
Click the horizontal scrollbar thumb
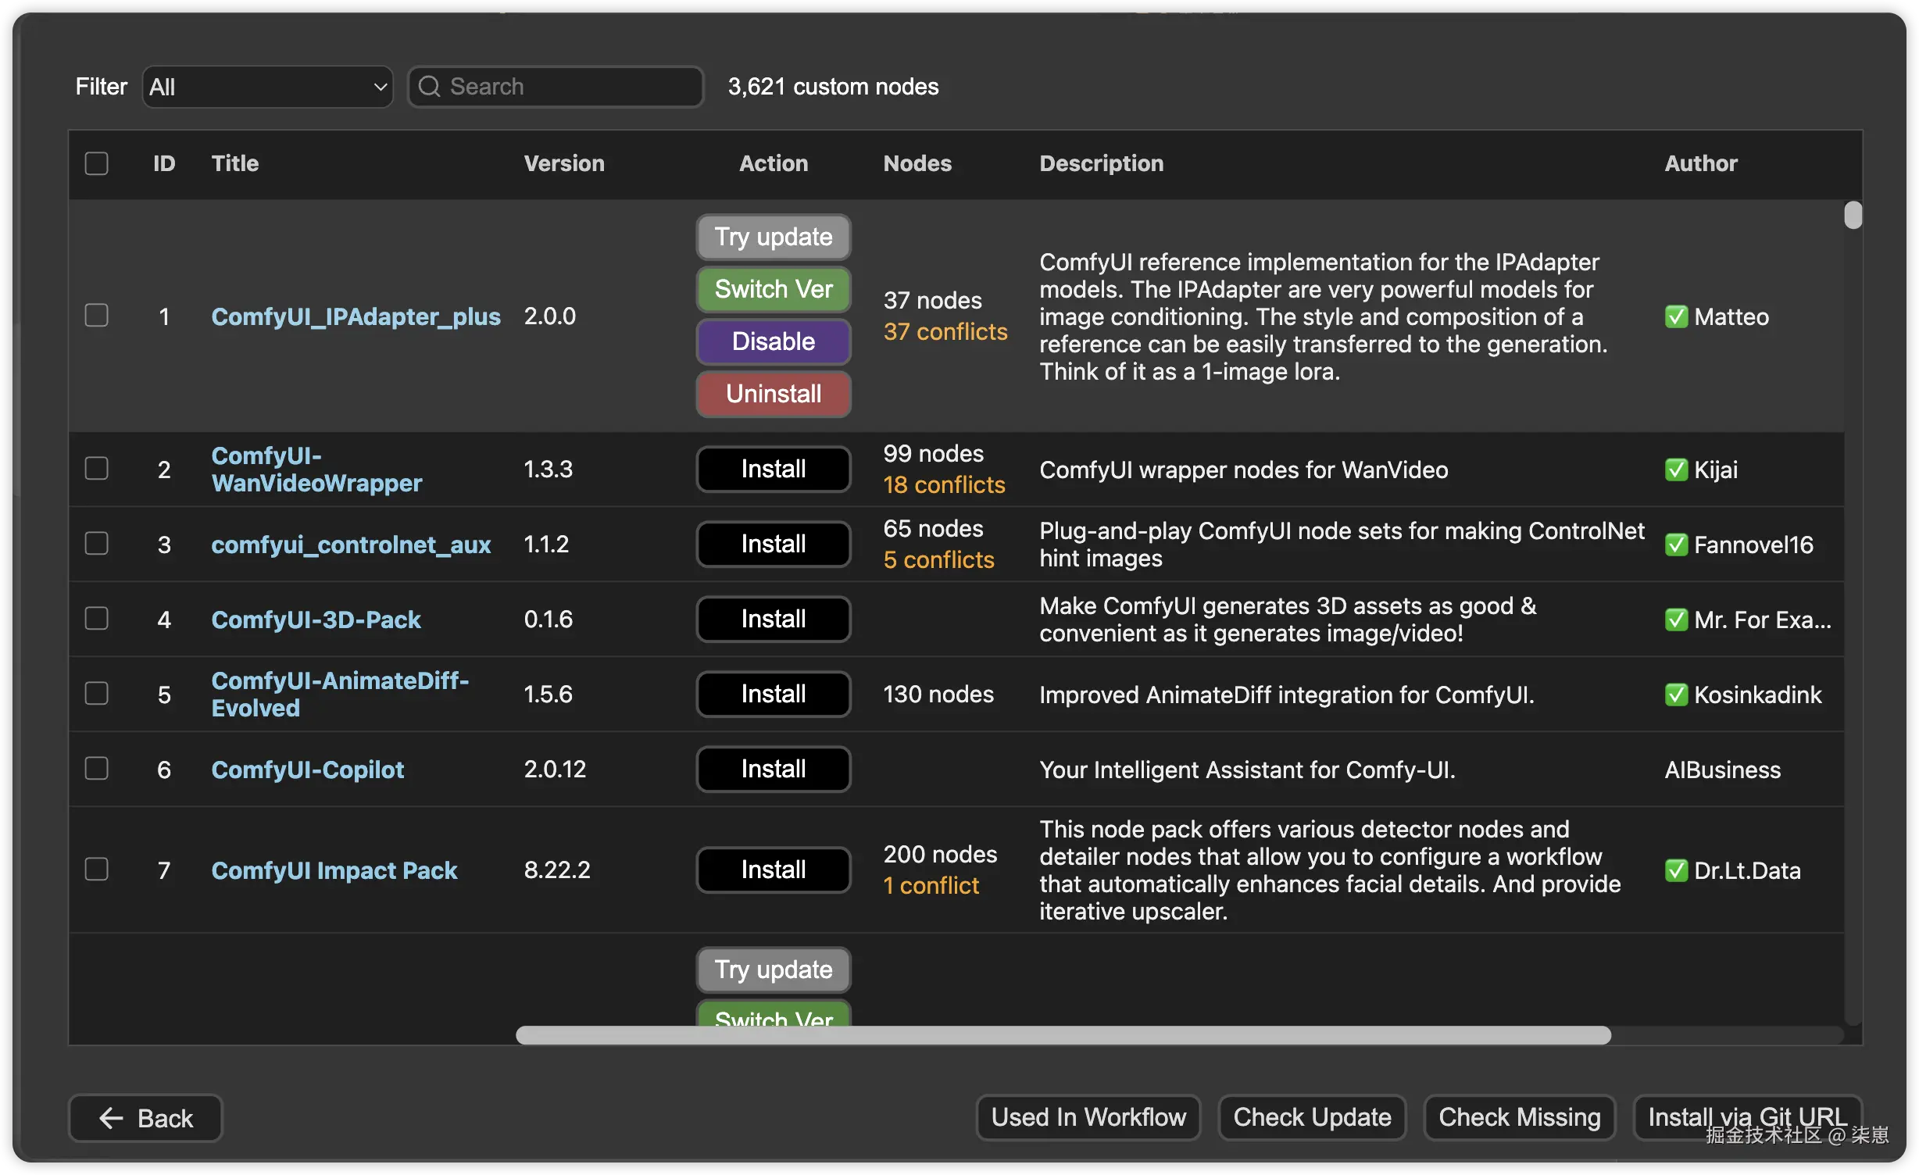[x=1063, y=1035]
